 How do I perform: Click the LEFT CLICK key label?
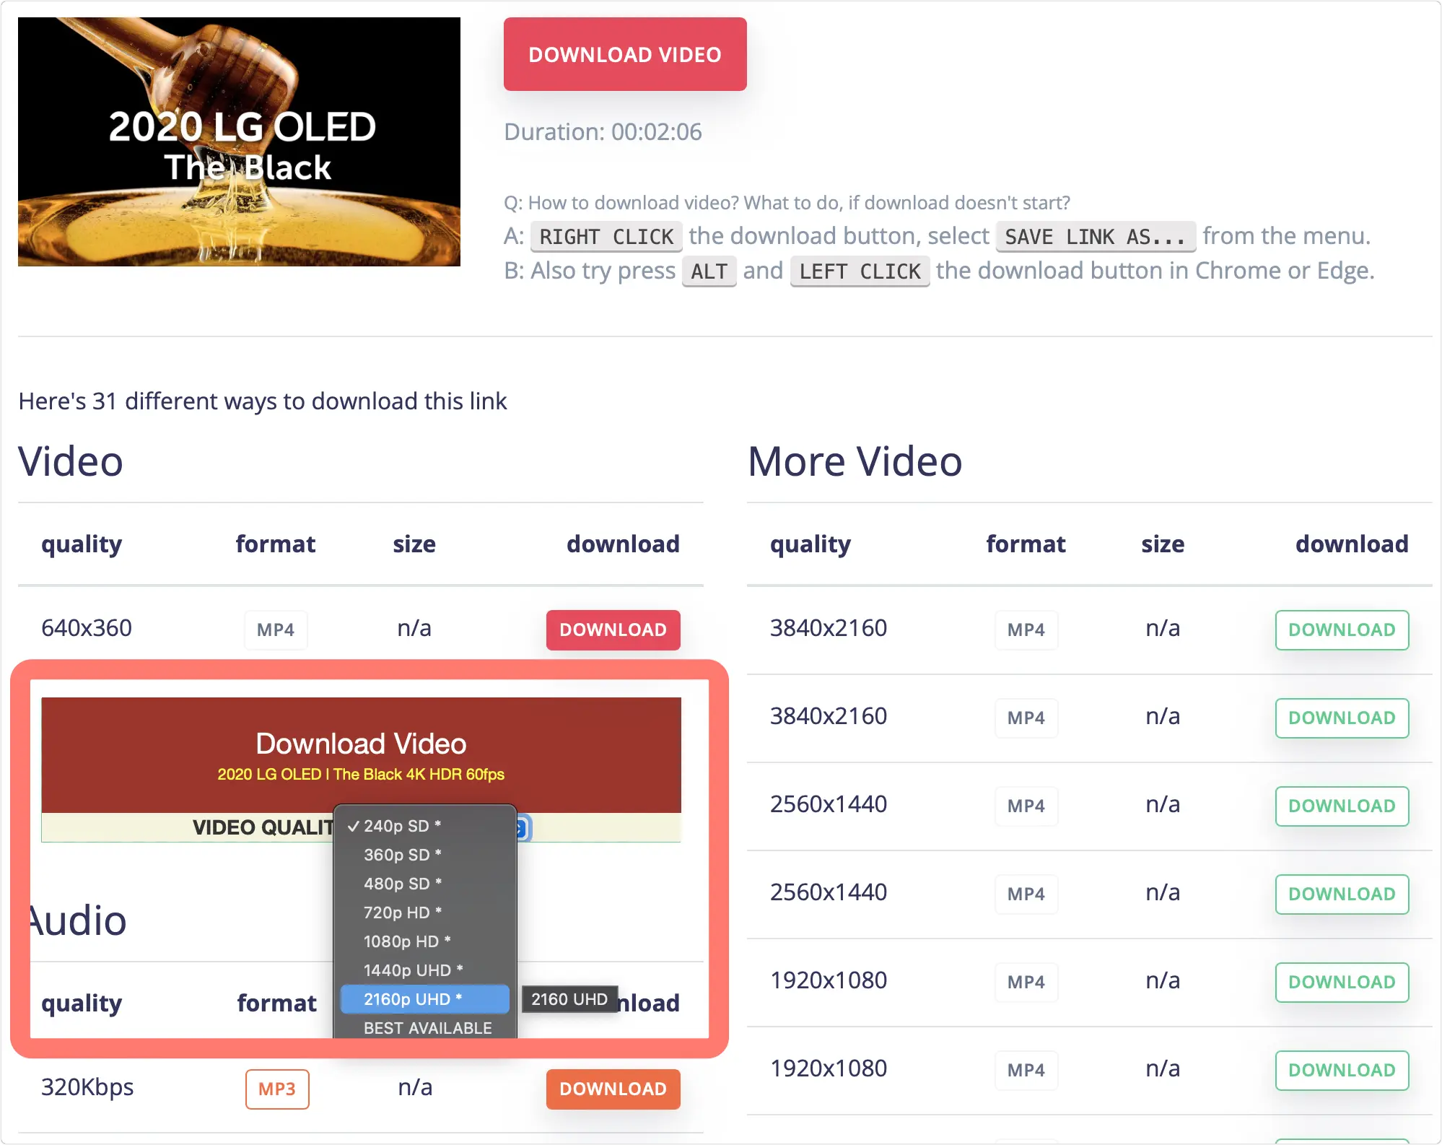[x=860, y=271]
